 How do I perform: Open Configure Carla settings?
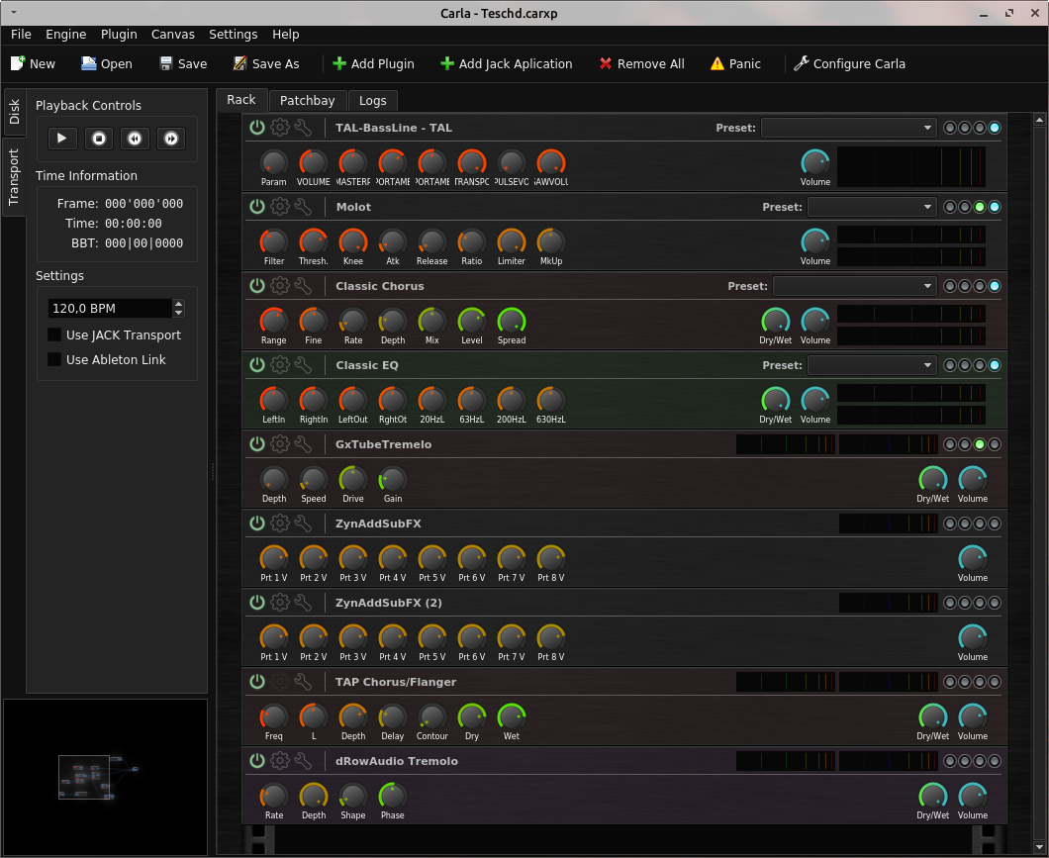pyautogui.click(x=849, y=63)
